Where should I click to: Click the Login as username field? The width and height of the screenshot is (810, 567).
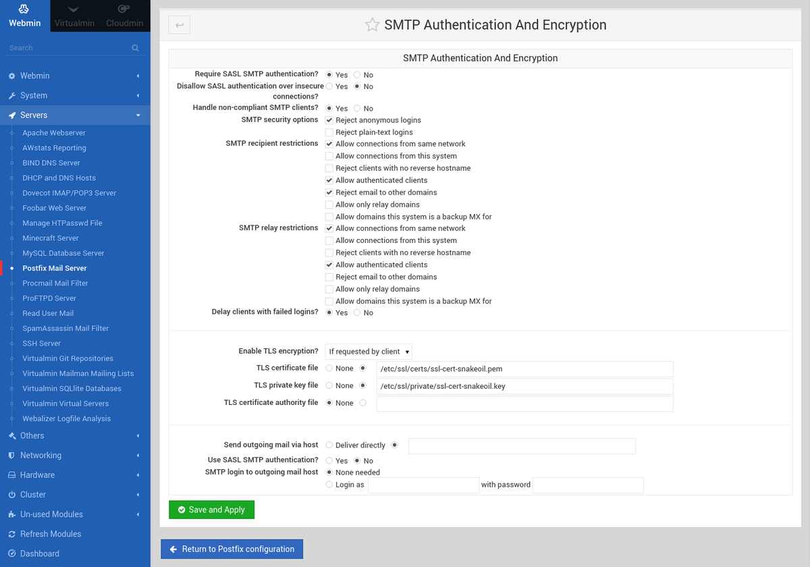pos(423,485)
